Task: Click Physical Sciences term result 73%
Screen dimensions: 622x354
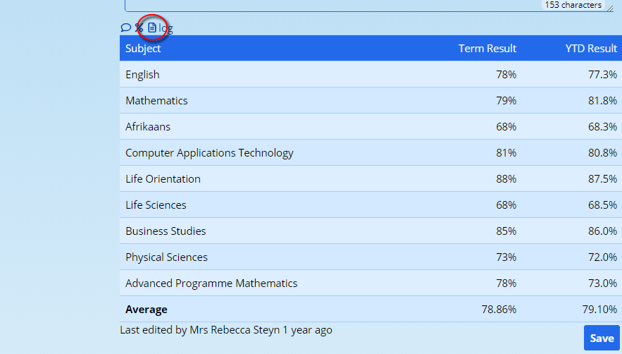Action: [506, 257]
